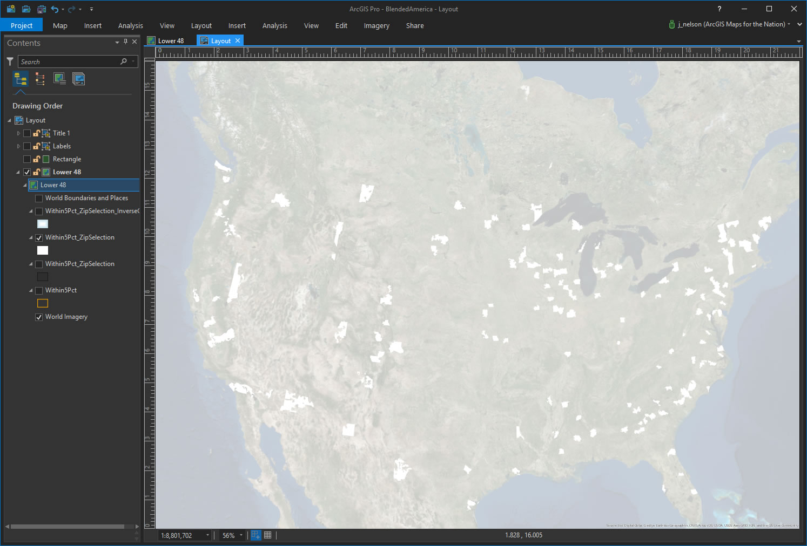Click the group element icon beside Labels
Image resolution: width=807 pixels, height=546 pixels.
click(46, 146)
